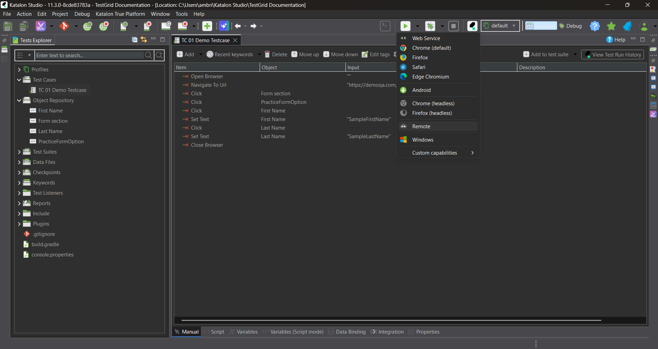The width and height of the screenshot is (658, 349).
Task: Click the Move down button
Action: pos(341,55)
